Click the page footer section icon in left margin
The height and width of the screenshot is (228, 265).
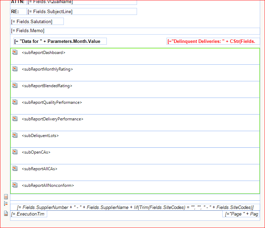click(6, 213)
